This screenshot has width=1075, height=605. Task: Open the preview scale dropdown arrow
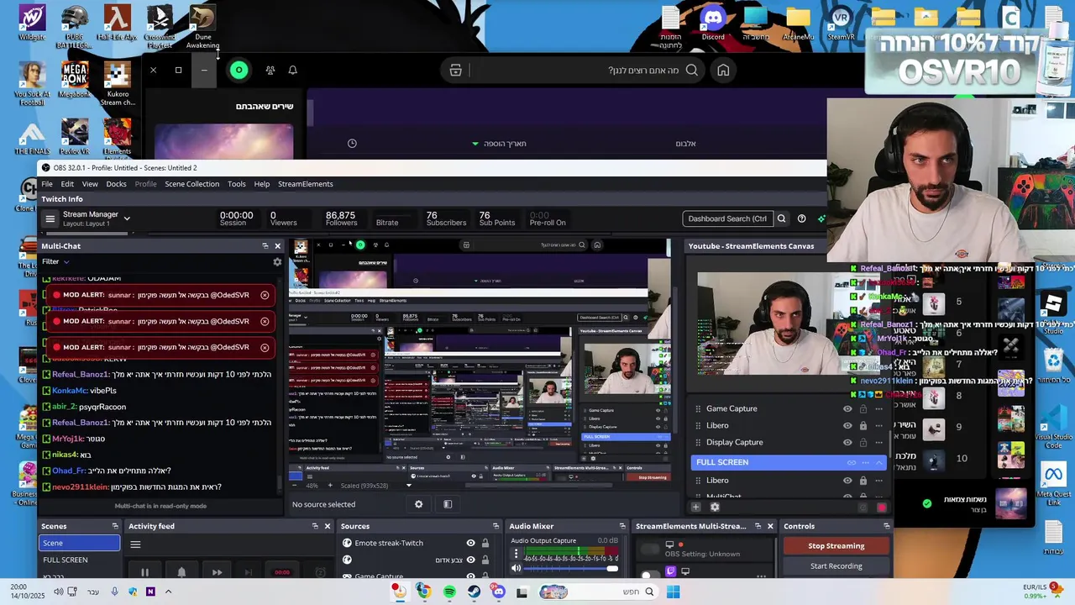point(409,486)
